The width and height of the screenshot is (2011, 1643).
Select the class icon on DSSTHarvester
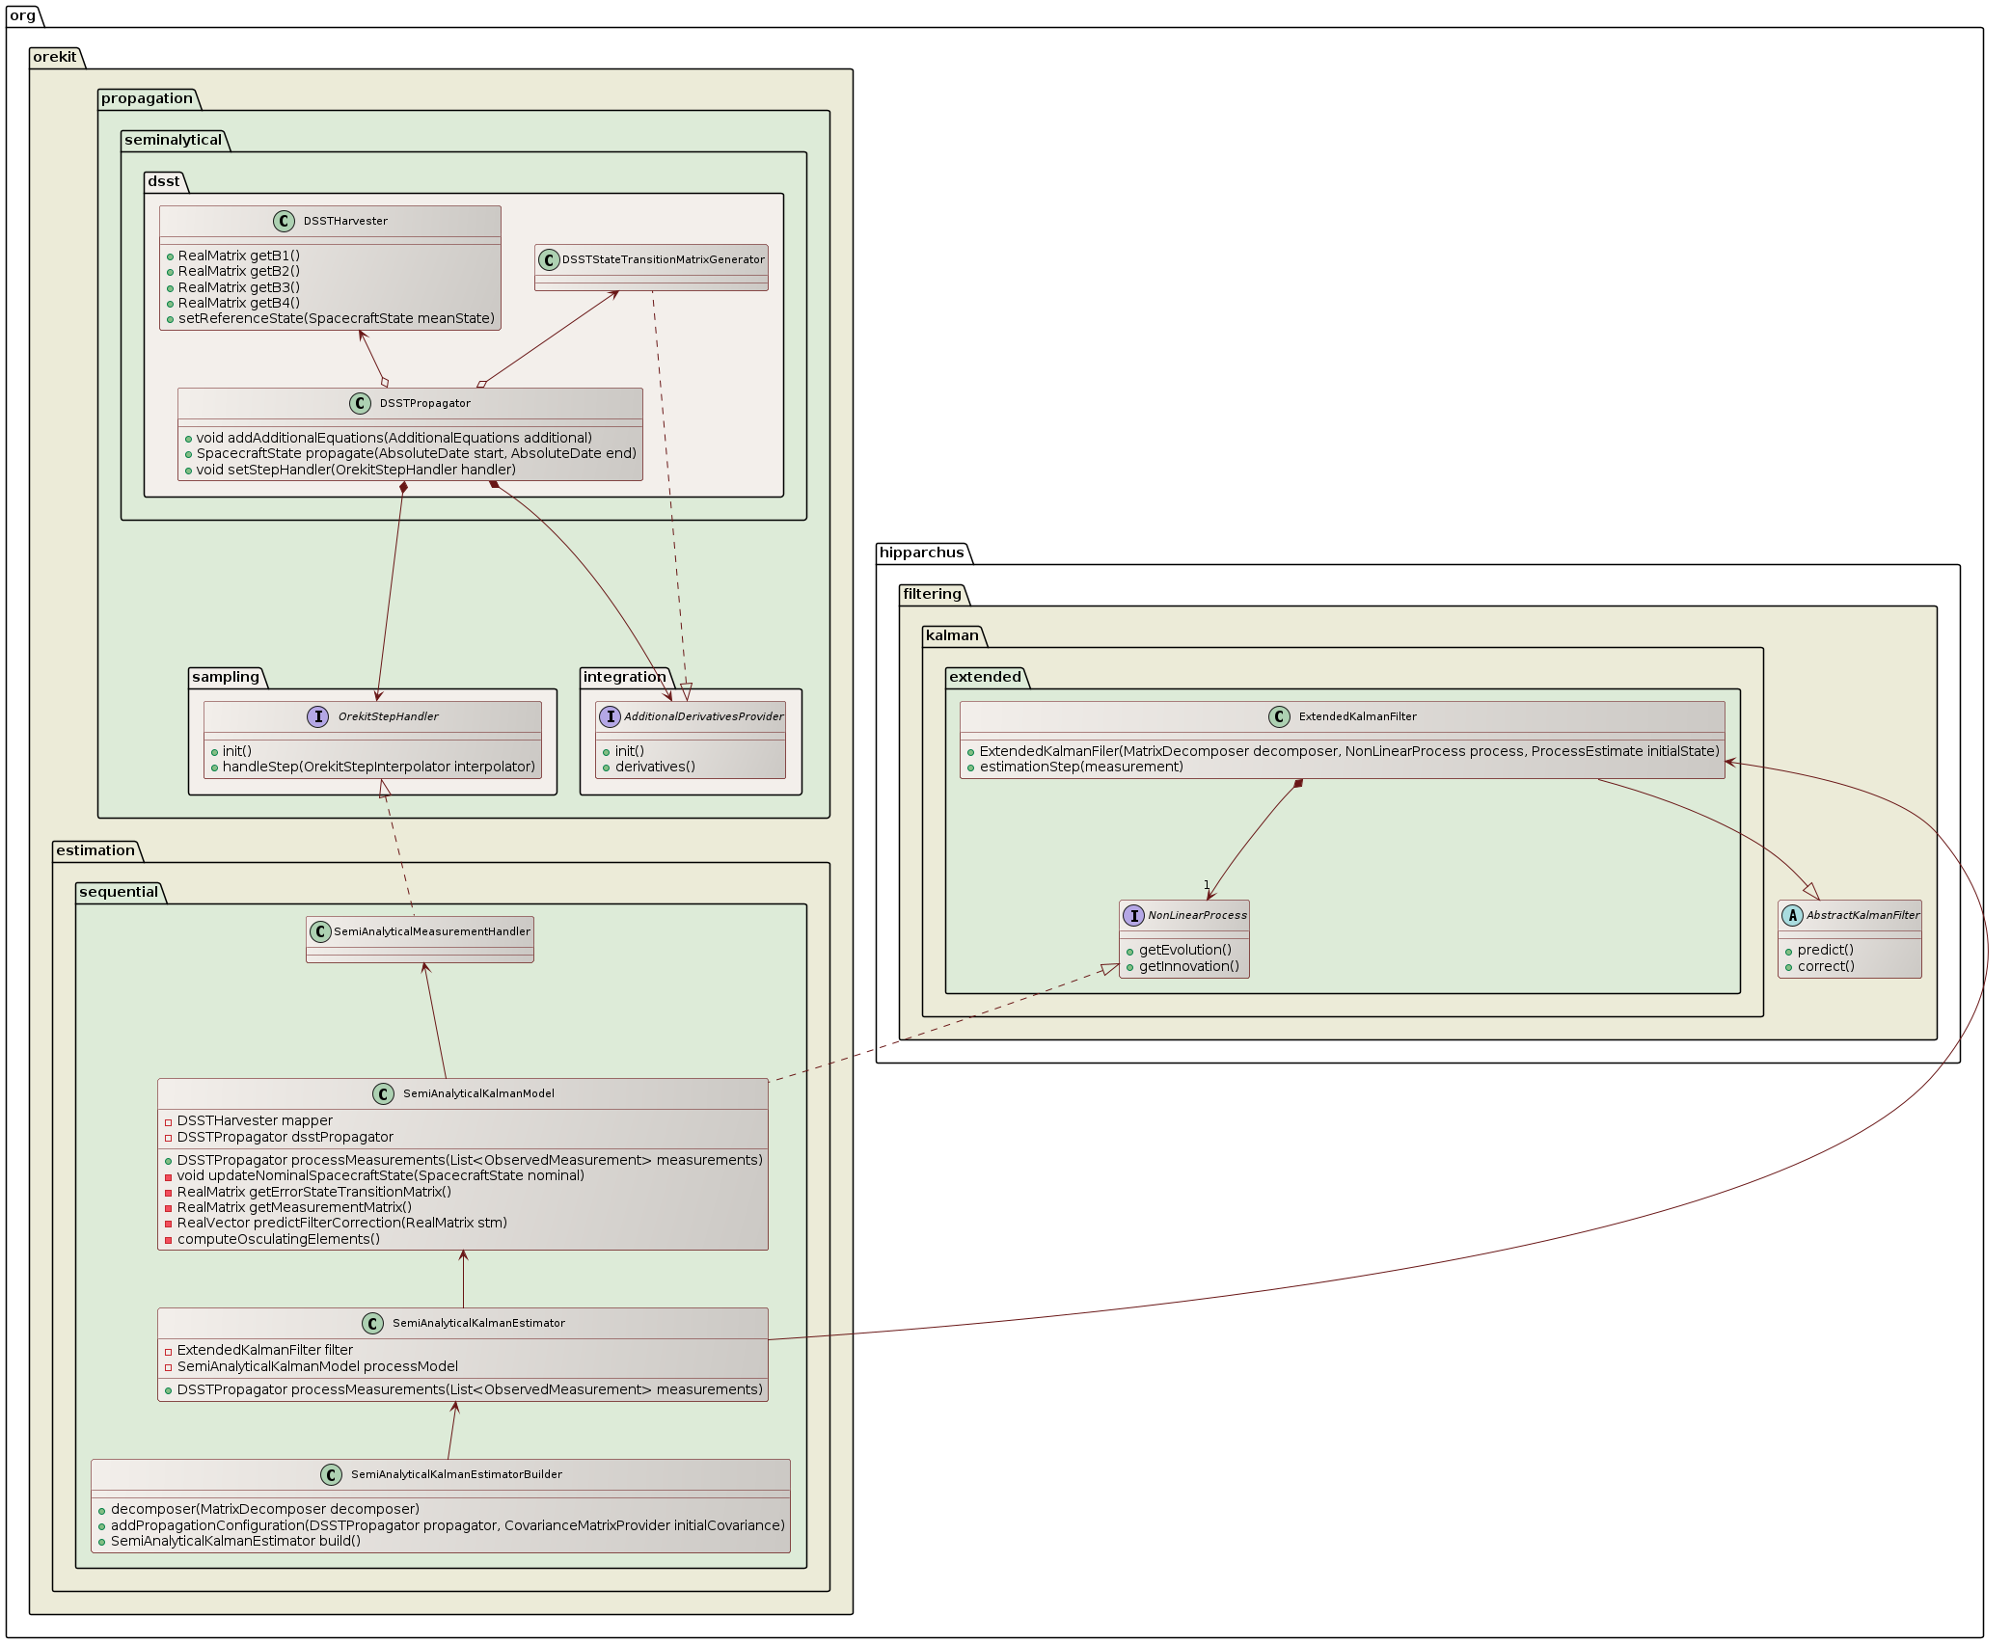click(284, 221)
